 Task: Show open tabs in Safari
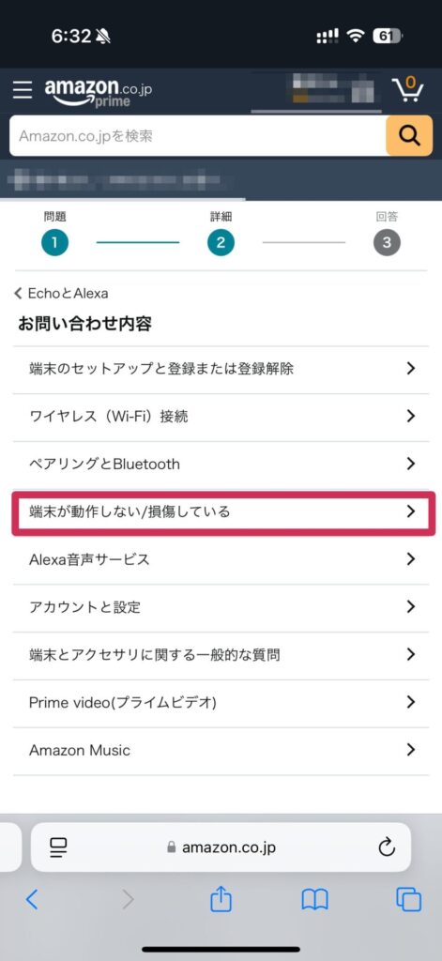[x=409, y=900]
